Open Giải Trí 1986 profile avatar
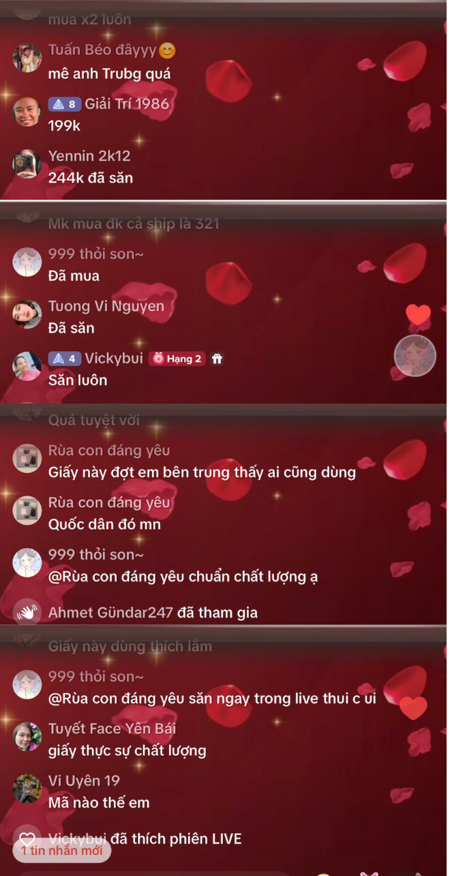This screenshot has width=450, height=876. coord(27,112)
